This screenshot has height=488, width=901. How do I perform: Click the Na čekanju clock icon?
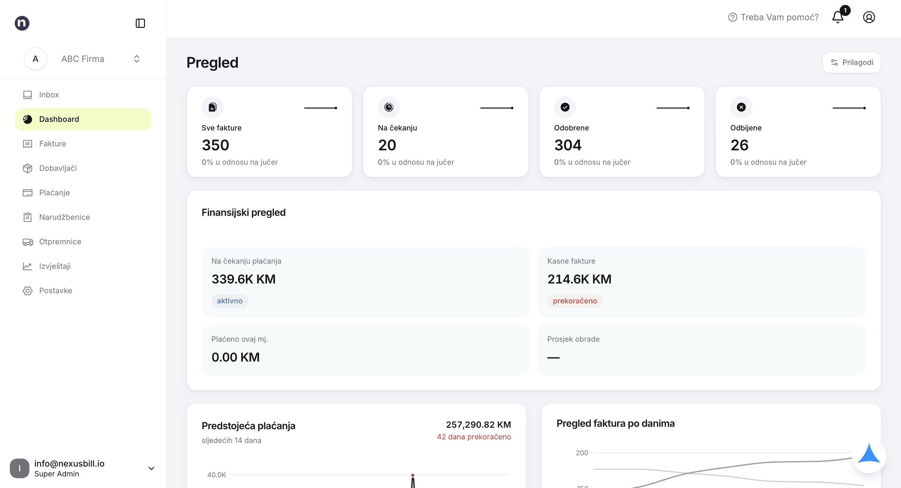389,107
